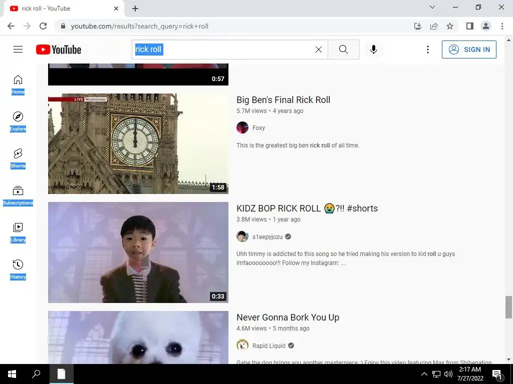Screen dimensions: 513x384
Task: Open Foxy channel avatar
Action: 242,127
